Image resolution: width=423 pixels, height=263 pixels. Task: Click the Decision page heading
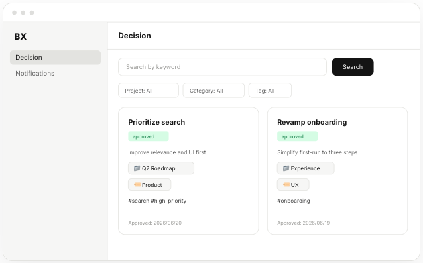(x=135, y=36)
